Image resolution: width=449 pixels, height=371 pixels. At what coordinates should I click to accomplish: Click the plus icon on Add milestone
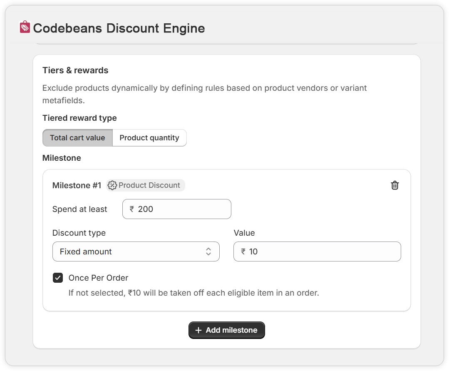click(198, 330)
